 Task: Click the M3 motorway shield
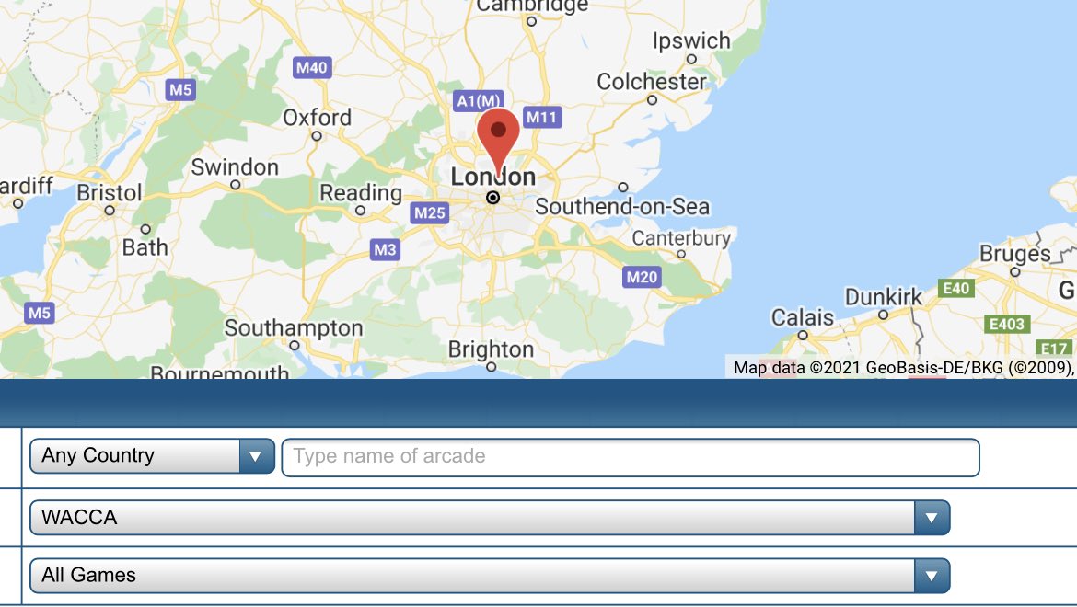point(385,249)
